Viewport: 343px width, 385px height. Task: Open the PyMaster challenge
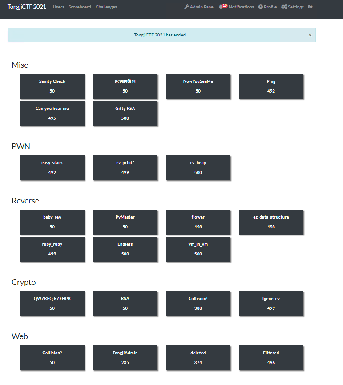coord(125,222)
